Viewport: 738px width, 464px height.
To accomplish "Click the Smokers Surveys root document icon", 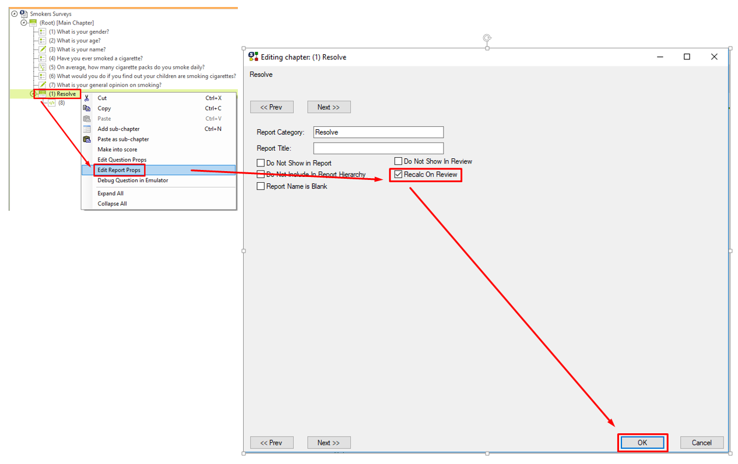I will click(24, 13).
